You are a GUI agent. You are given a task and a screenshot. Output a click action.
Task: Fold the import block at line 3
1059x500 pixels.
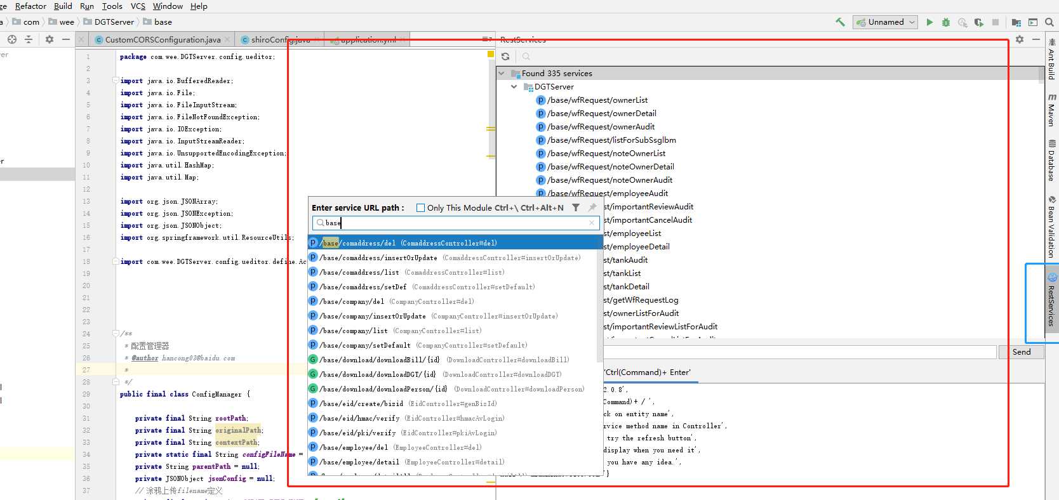click(115, 81)
